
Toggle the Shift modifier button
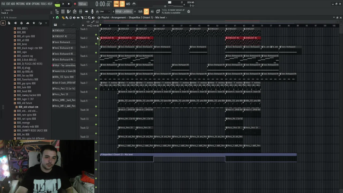click(x=140, y=12)
